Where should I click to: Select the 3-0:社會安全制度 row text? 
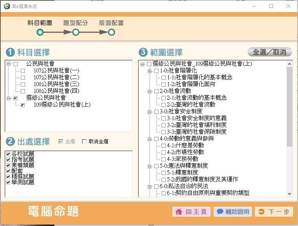[181, 111]
